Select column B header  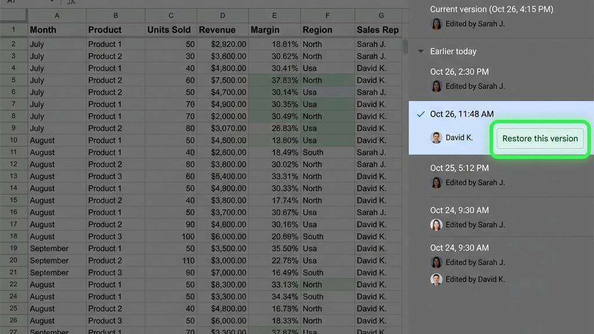[115, 16]
